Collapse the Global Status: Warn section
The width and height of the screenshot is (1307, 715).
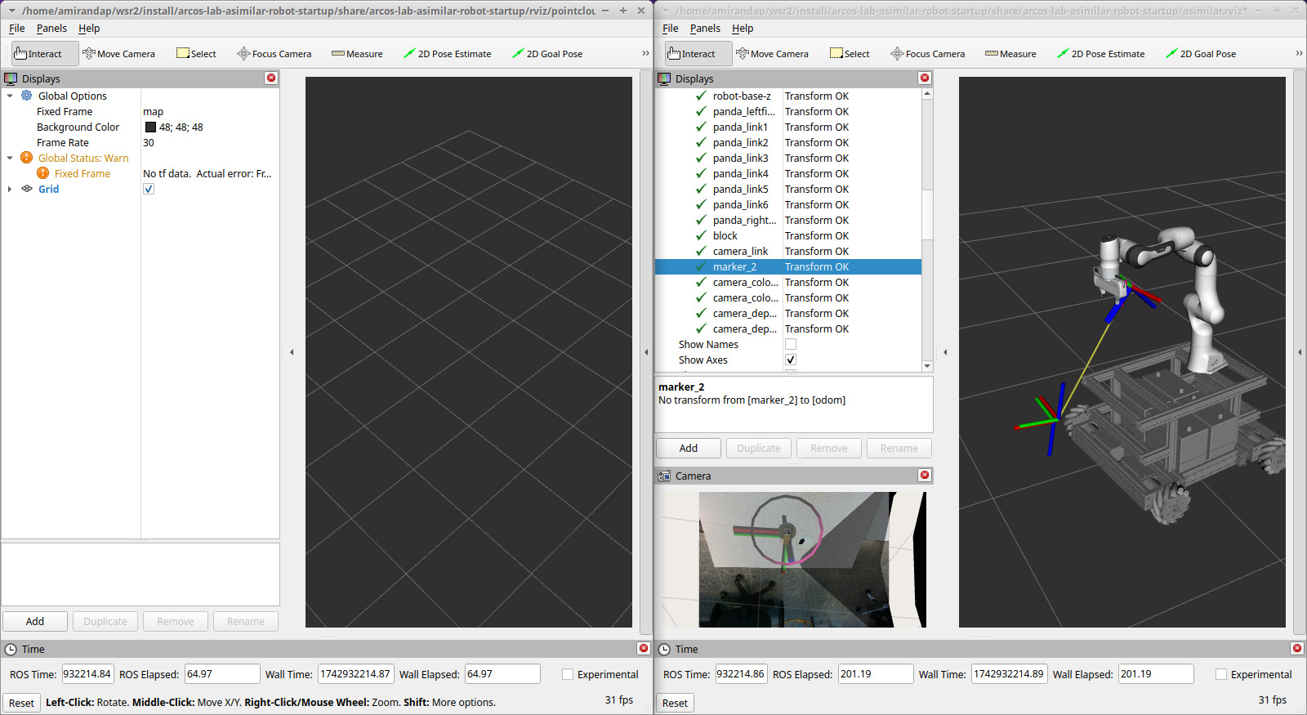(x=10, y=158)
